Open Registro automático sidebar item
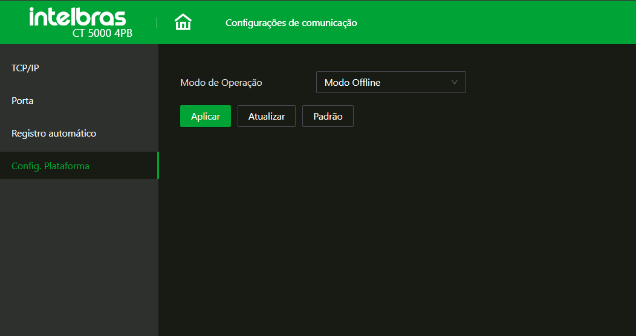 [54, 134]
